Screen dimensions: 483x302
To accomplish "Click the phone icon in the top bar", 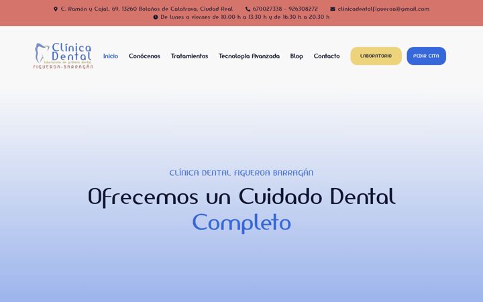I will coord(248,9).
